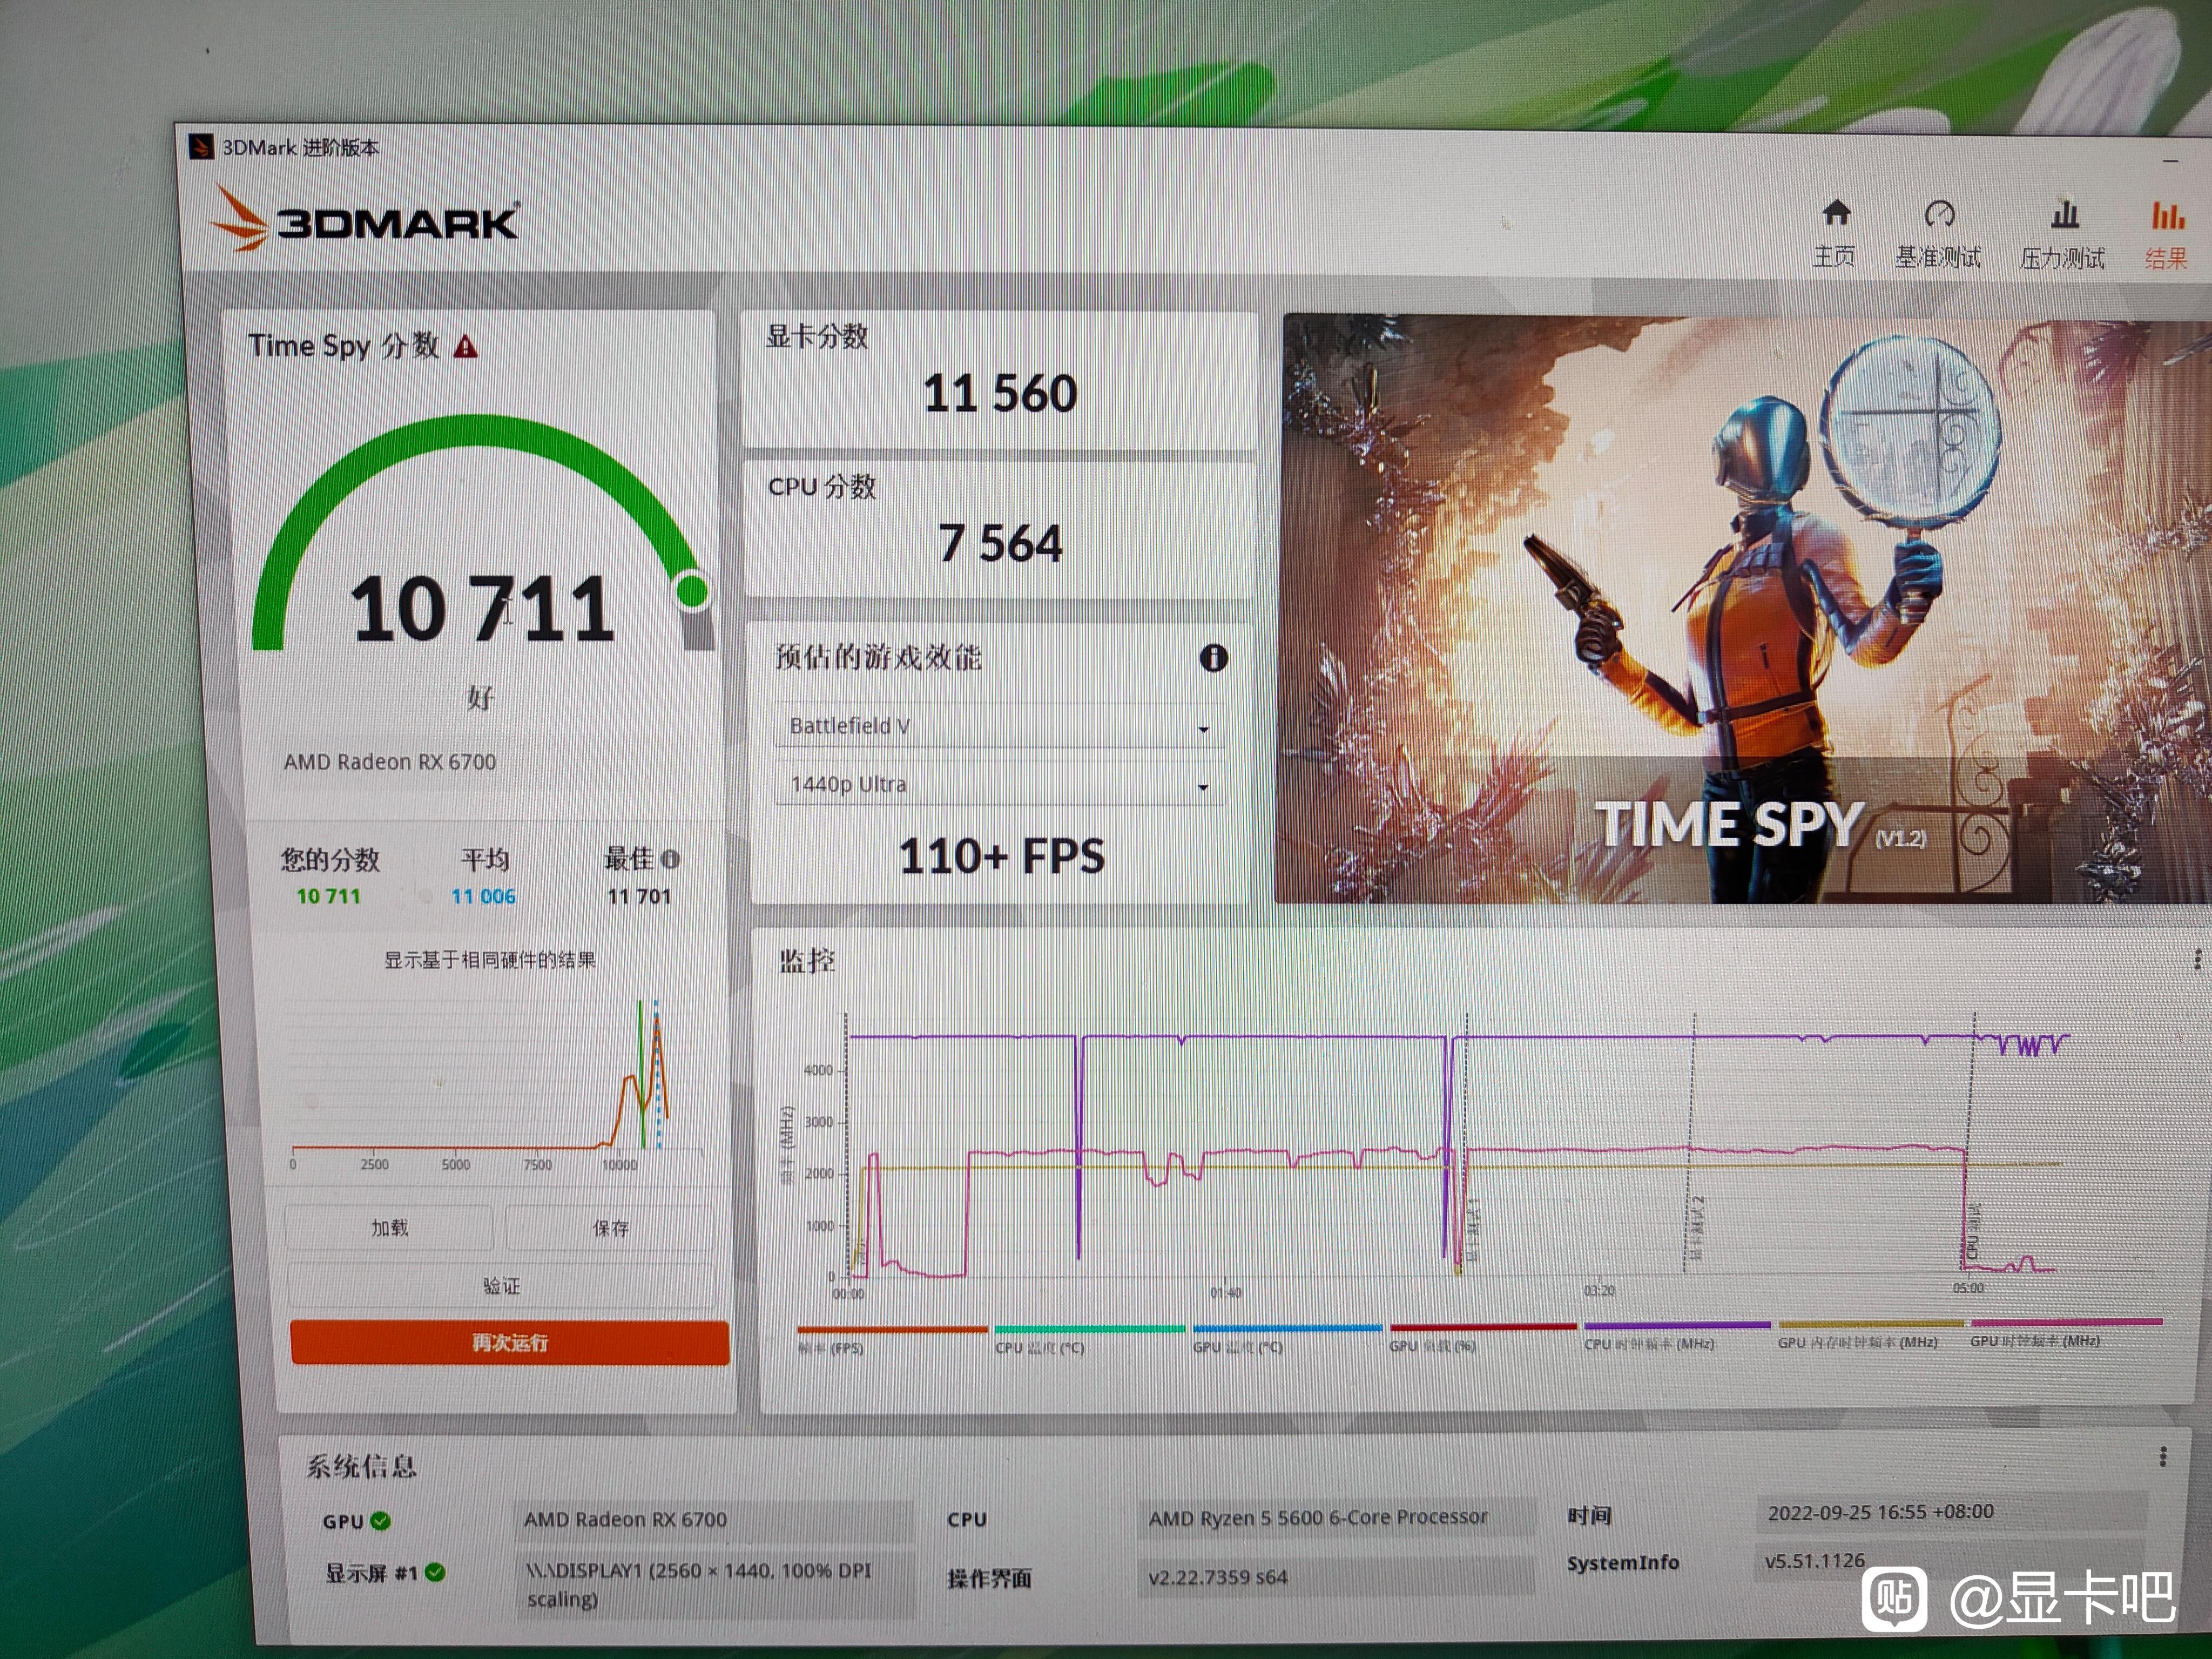Image resolution: width=2212 pixels, height=1659 pixels.
Task: Click the 操作界面 v2.22.7359 s64 value
Action: tap(1335, 1577)
